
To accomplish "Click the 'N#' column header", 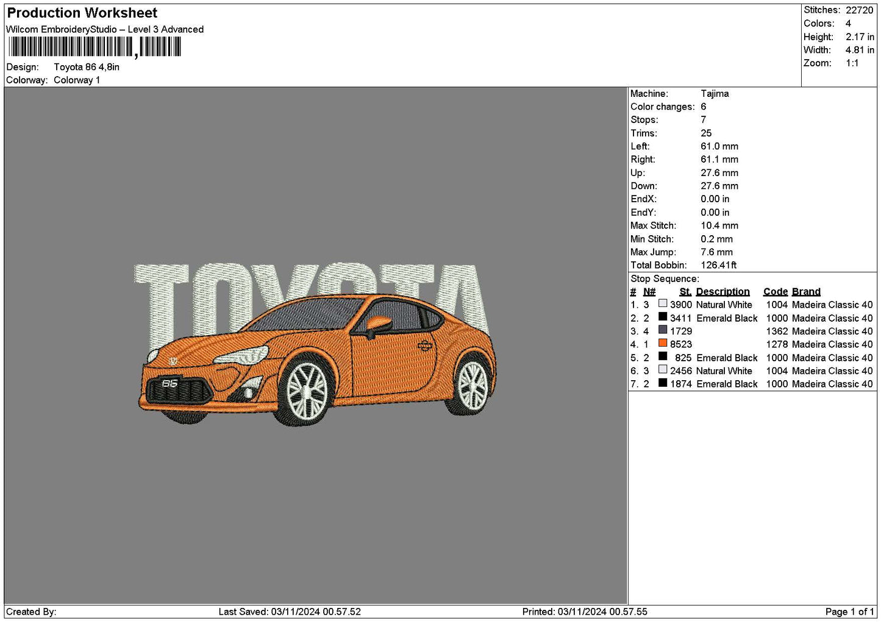I will (x=650, y=292).
